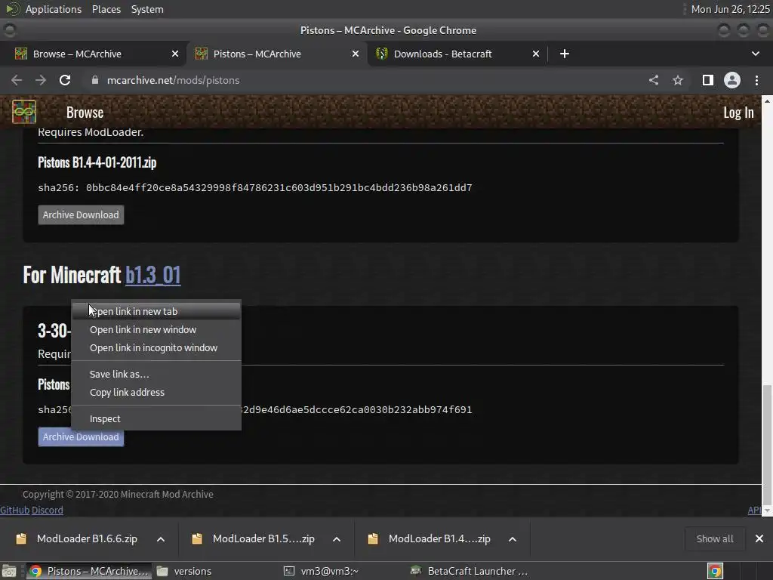This screenshot has height=580, width=773.
Task: Click Show all downloads button
Action: (714, 538)
